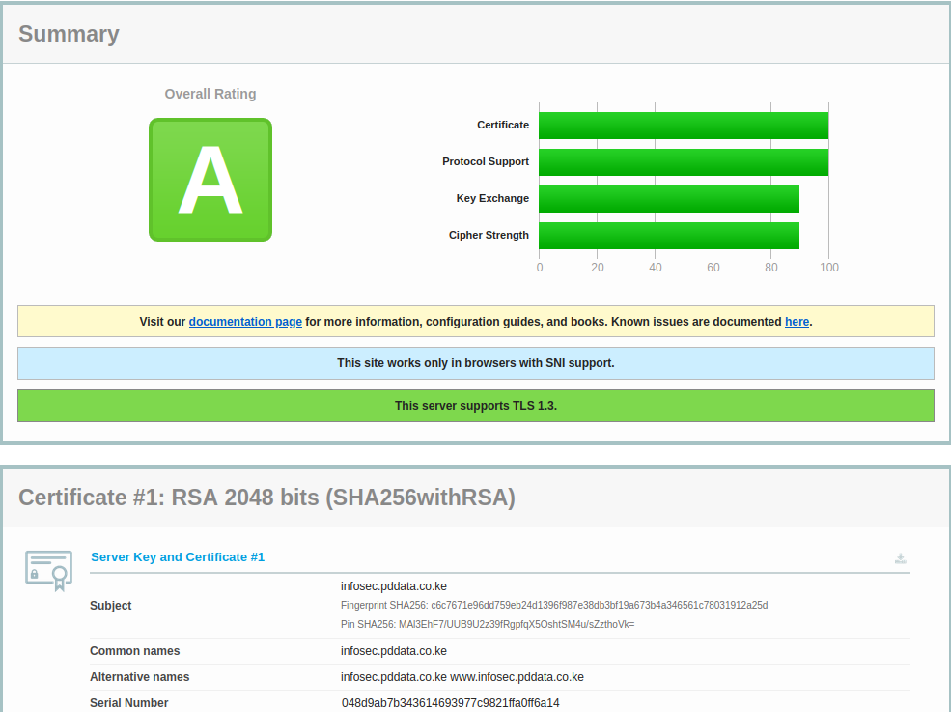The image size is (951, 712).
Task: Click the 'here' known issues link
Action: (x=797, y=322)
